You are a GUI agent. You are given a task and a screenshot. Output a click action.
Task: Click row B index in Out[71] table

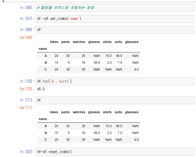(46, 133)
